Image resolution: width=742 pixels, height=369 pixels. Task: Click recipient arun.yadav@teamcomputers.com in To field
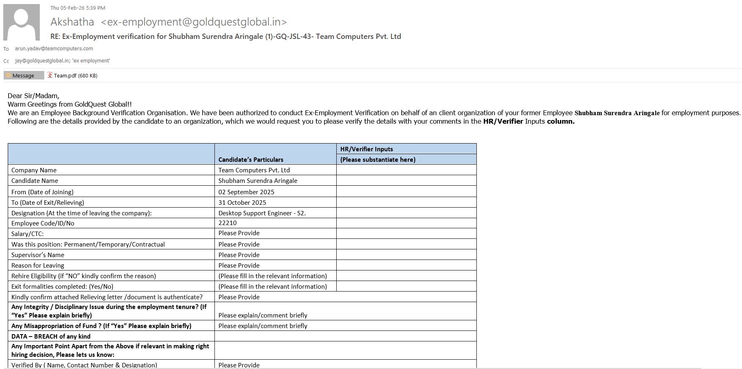tap(54, 49)
